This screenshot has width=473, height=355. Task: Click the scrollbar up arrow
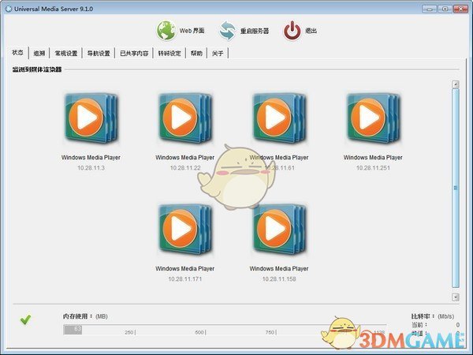click(456, 84)
